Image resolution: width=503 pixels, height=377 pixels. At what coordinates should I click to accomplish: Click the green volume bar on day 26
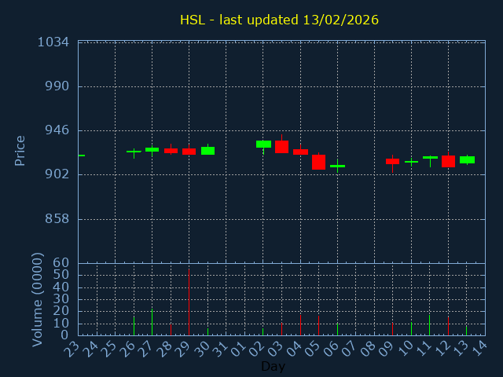coord(134,326)
